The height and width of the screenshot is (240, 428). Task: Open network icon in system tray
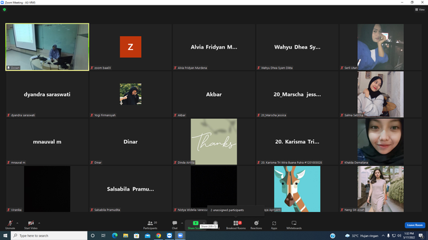point(394,235)
